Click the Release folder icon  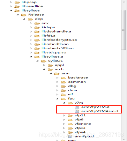(24, 15)
